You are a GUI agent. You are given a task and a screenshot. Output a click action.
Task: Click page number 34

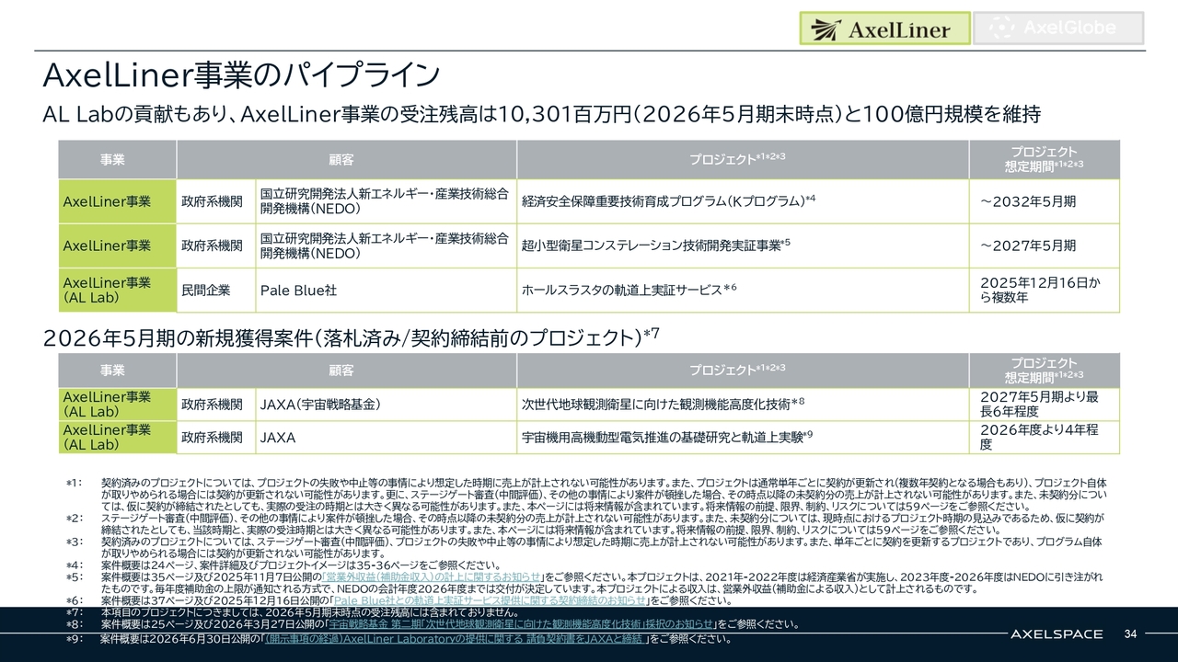[x=1131, y=633]
